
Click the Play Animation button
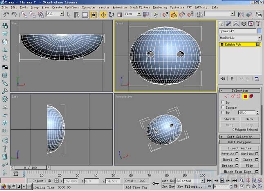pos(222,180)
